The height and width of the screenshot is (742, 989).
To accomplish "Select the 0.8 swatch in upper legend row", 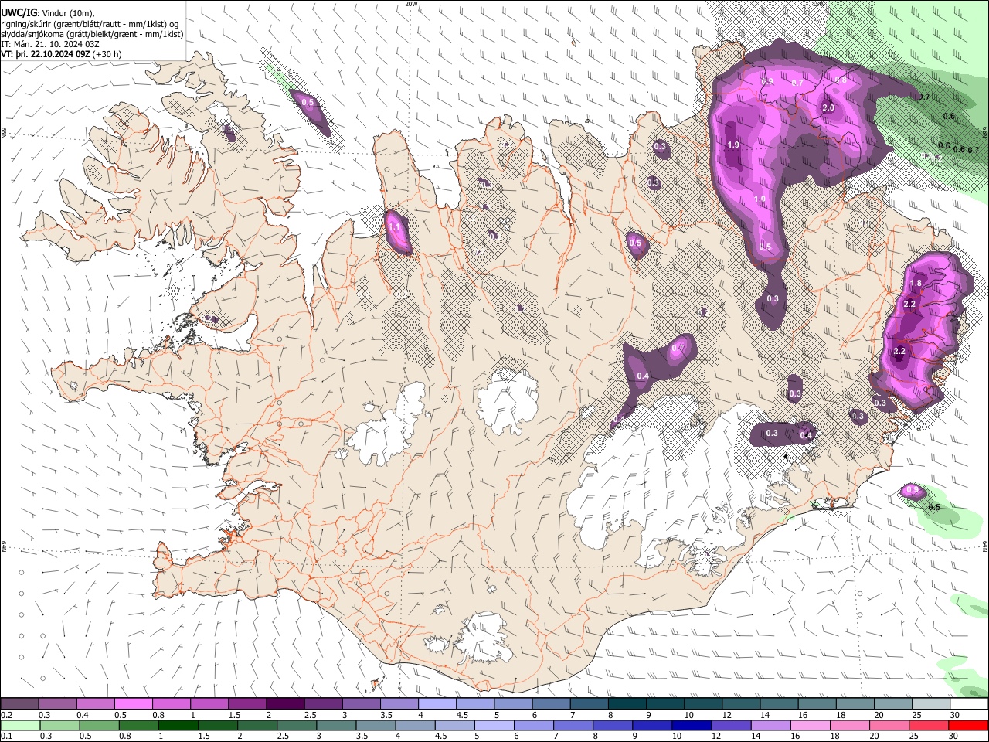I will pos(171,704).
